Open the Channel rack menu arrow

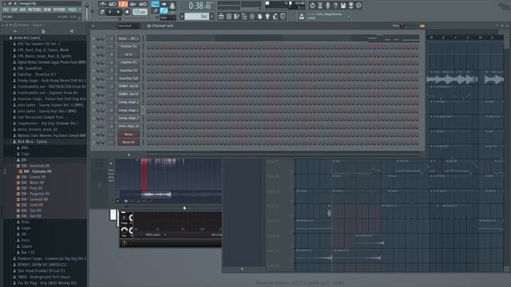coord(93,26)
